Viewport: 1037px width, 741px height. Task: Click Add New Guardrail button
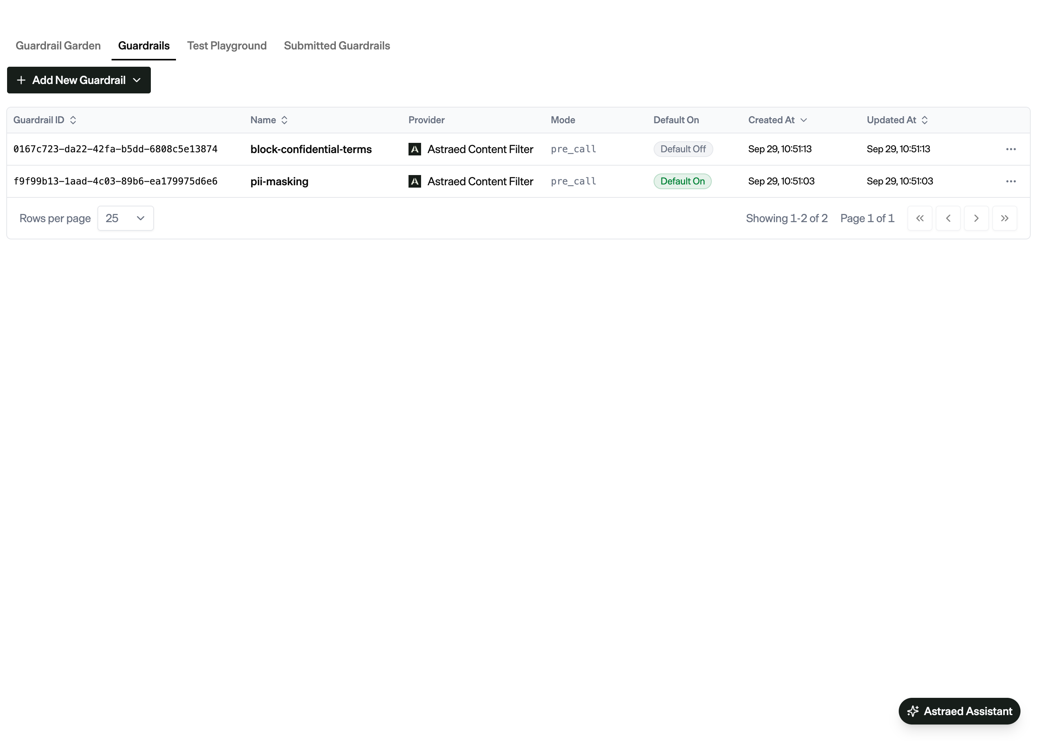click(79, 80)
